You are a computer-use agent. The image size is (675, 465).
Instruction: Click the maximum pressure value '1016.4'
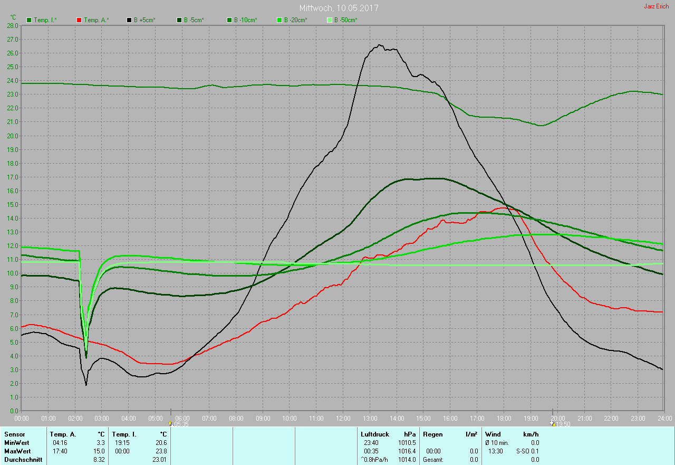click(407, 451)
